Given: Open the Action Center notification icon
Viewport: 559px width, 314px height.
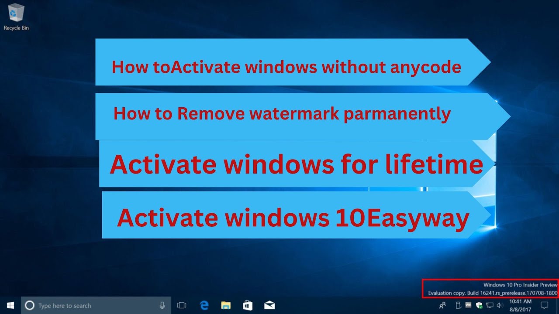Looking at the screenshot, I should [545, 305].
